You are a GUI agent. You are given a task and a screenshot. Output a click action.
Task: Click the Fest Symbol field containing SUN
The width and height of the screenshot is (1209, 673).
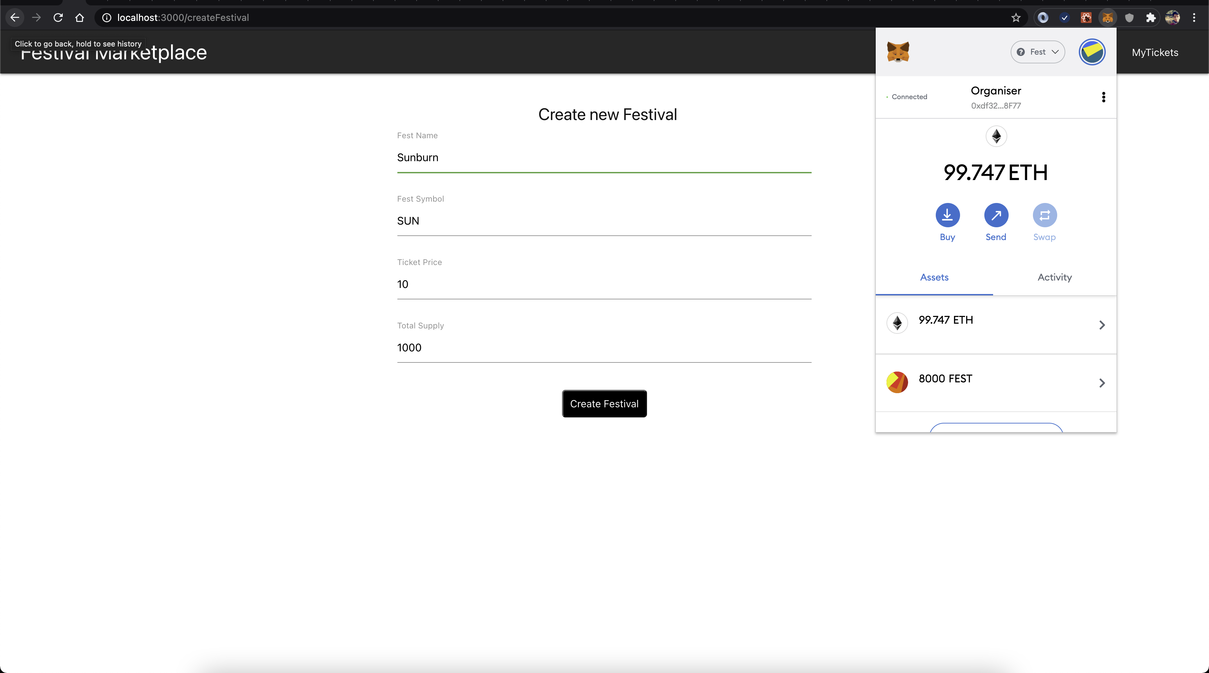(603, 221)
